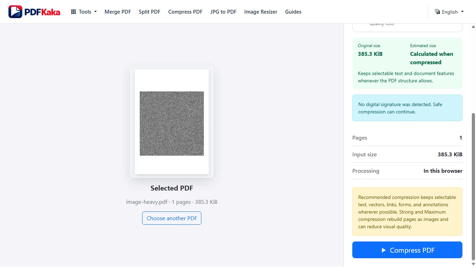Click the right panel scrollbar
Viewport: 476px width, 268px height.
[473, 186]
